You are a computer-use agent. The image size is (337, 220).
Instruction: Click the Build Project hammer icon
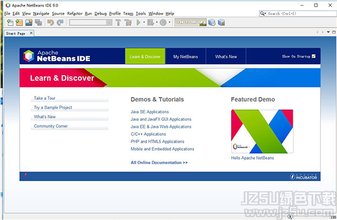[x=118, y=23]
